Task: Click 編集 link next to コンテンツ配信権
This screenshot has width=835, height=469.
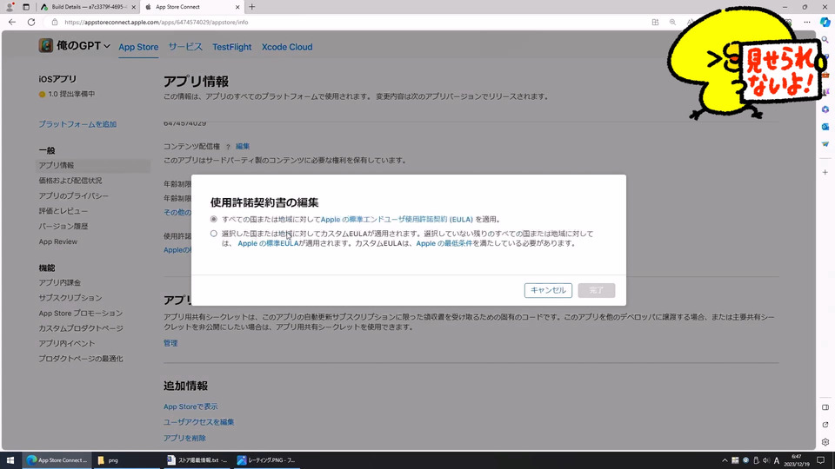Action: [x=243, y=146]
